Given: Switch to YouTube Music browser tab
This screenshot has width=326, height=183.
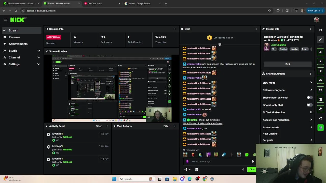Looking at the screenshot, I should click(x=102, y=4).
